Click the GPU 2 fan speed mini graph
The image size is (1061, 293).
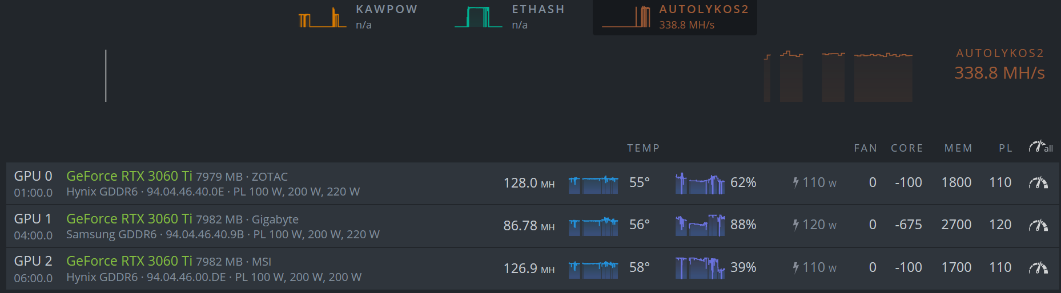pos(700,268)
